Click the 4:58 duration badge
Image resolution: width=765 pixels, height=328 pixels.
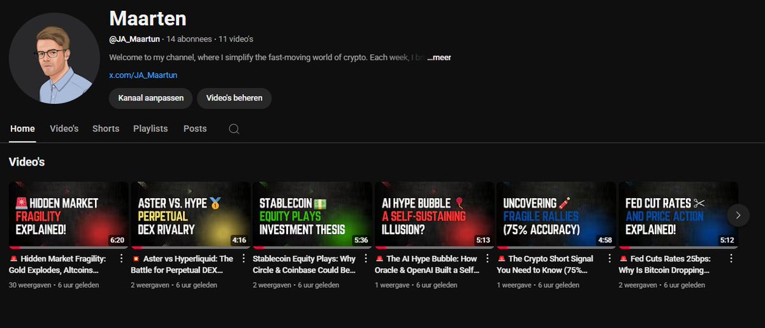604,241
